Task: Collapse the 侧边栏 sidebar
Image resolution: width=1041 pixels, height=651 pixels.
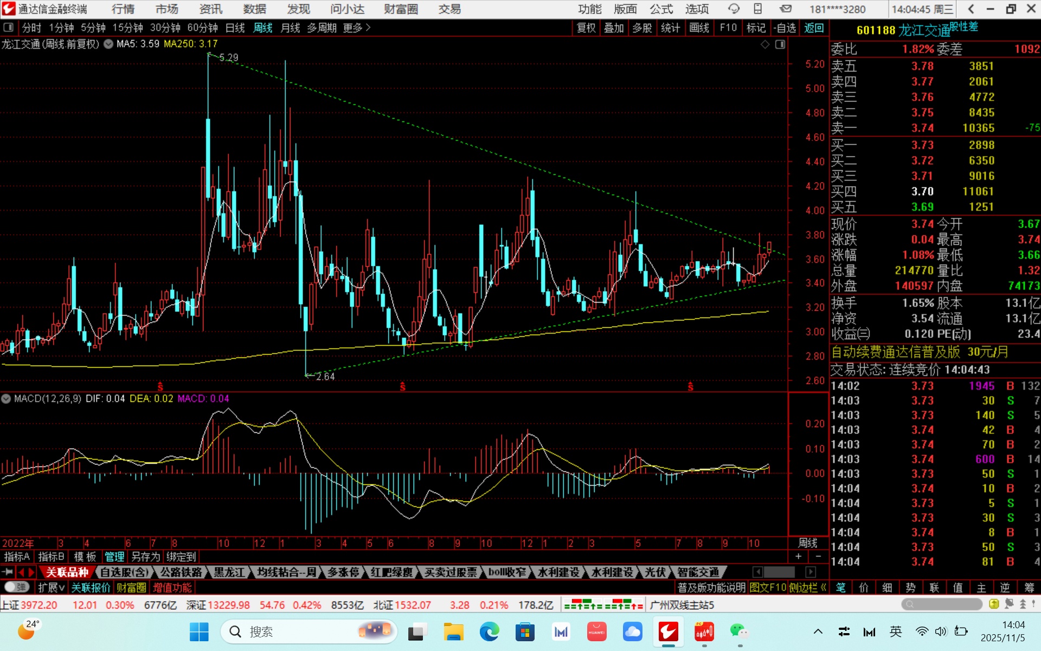Action: click(x=807, y=588)
